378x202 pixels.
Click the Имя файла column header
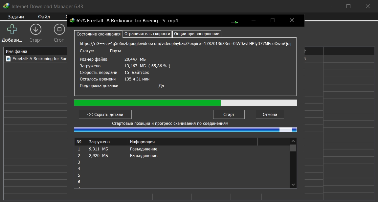coord(35,51)
